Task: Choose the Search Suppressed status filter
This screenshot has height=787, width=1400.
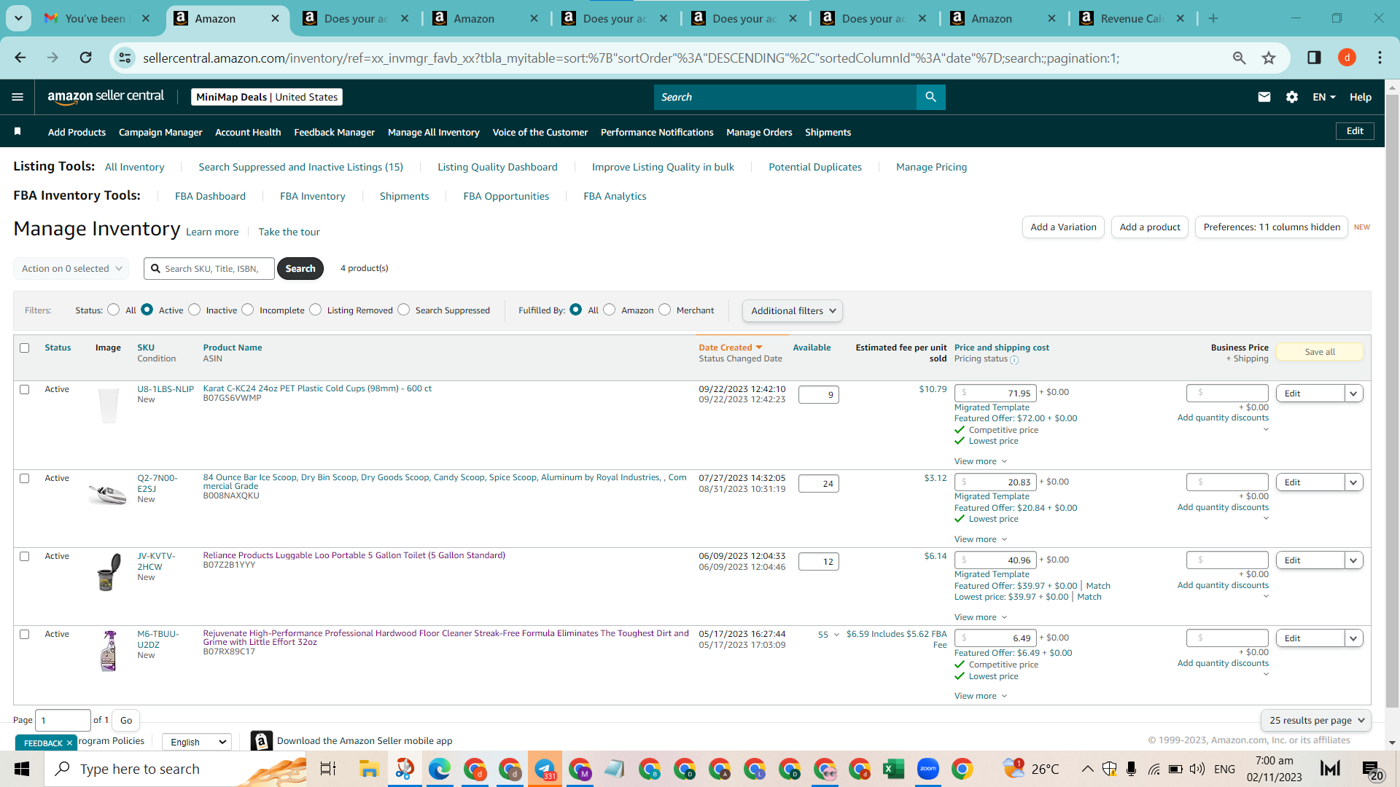Action: (x=404, y=310)
